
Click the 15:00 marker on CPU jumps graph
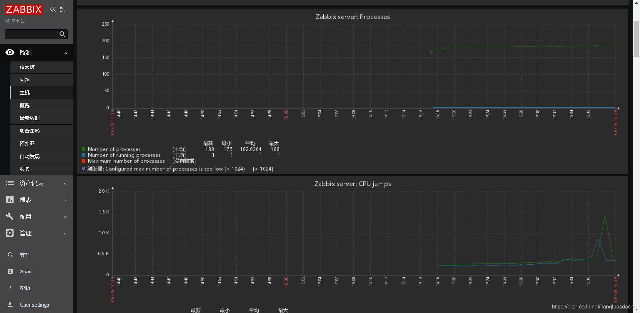point(286,282)
